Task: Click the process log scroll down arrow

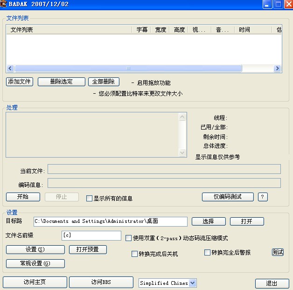Action: (x=182, y=152)
